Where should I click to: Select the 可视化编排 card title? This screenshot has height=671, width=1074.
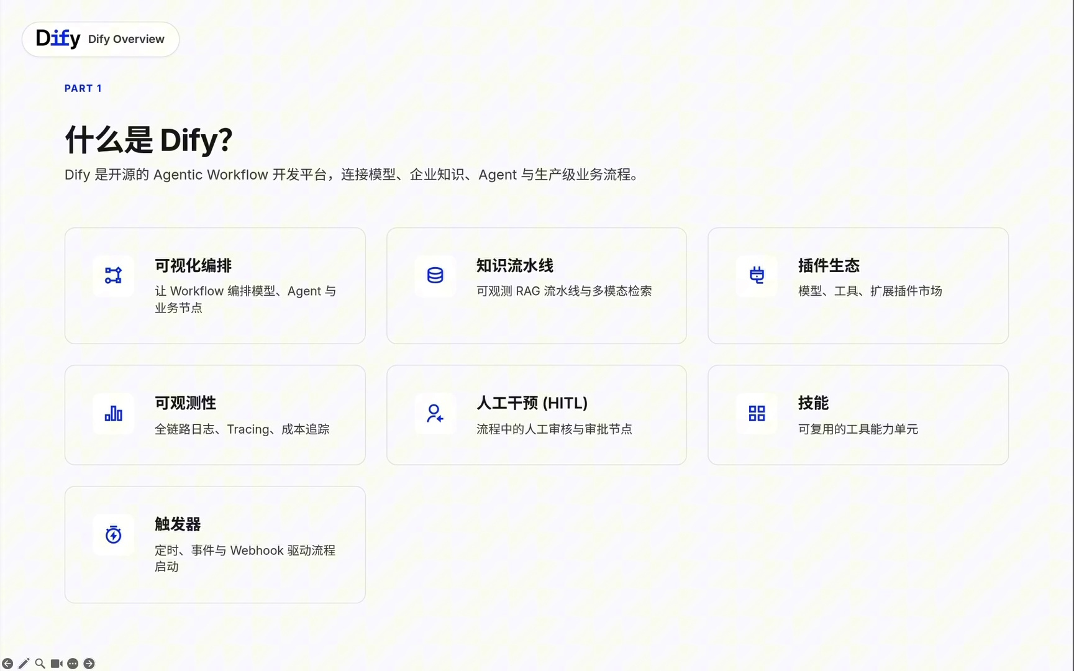pos(193,266)
